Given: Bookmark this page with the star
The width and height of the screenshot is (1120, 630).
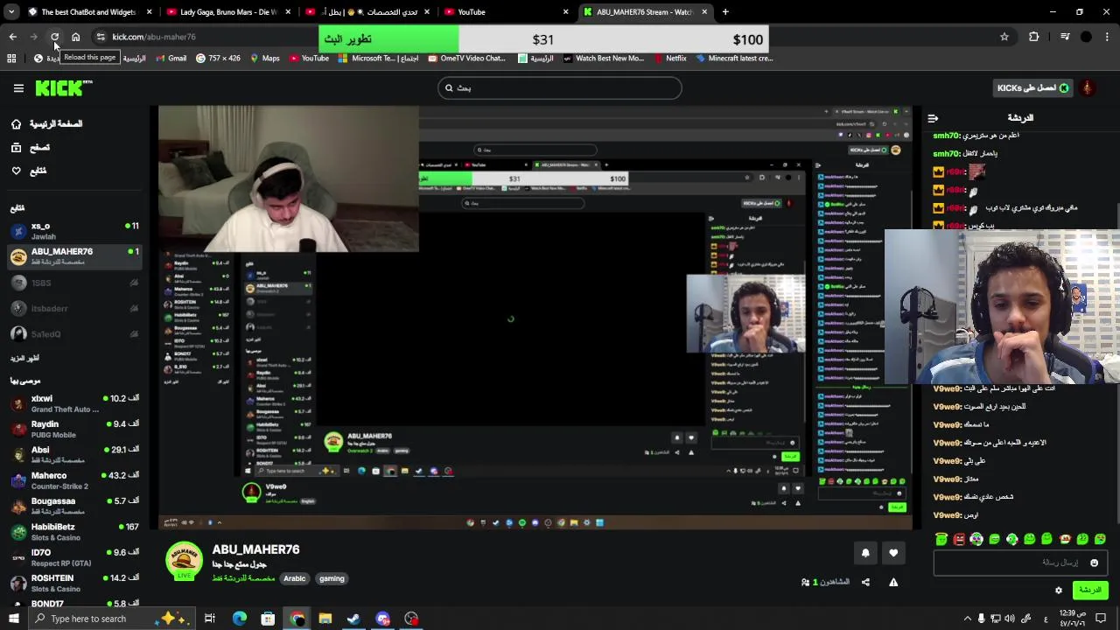Looking at the screenshot, I should point(1004,37).
